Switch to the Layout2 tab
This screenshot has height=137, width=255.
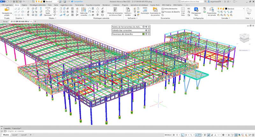24,135
